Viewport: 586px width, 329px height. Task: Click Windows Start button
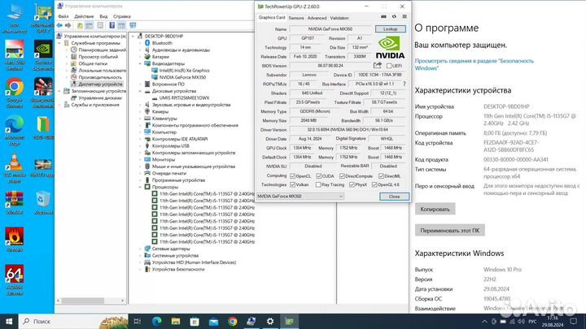tap(9, 321)
